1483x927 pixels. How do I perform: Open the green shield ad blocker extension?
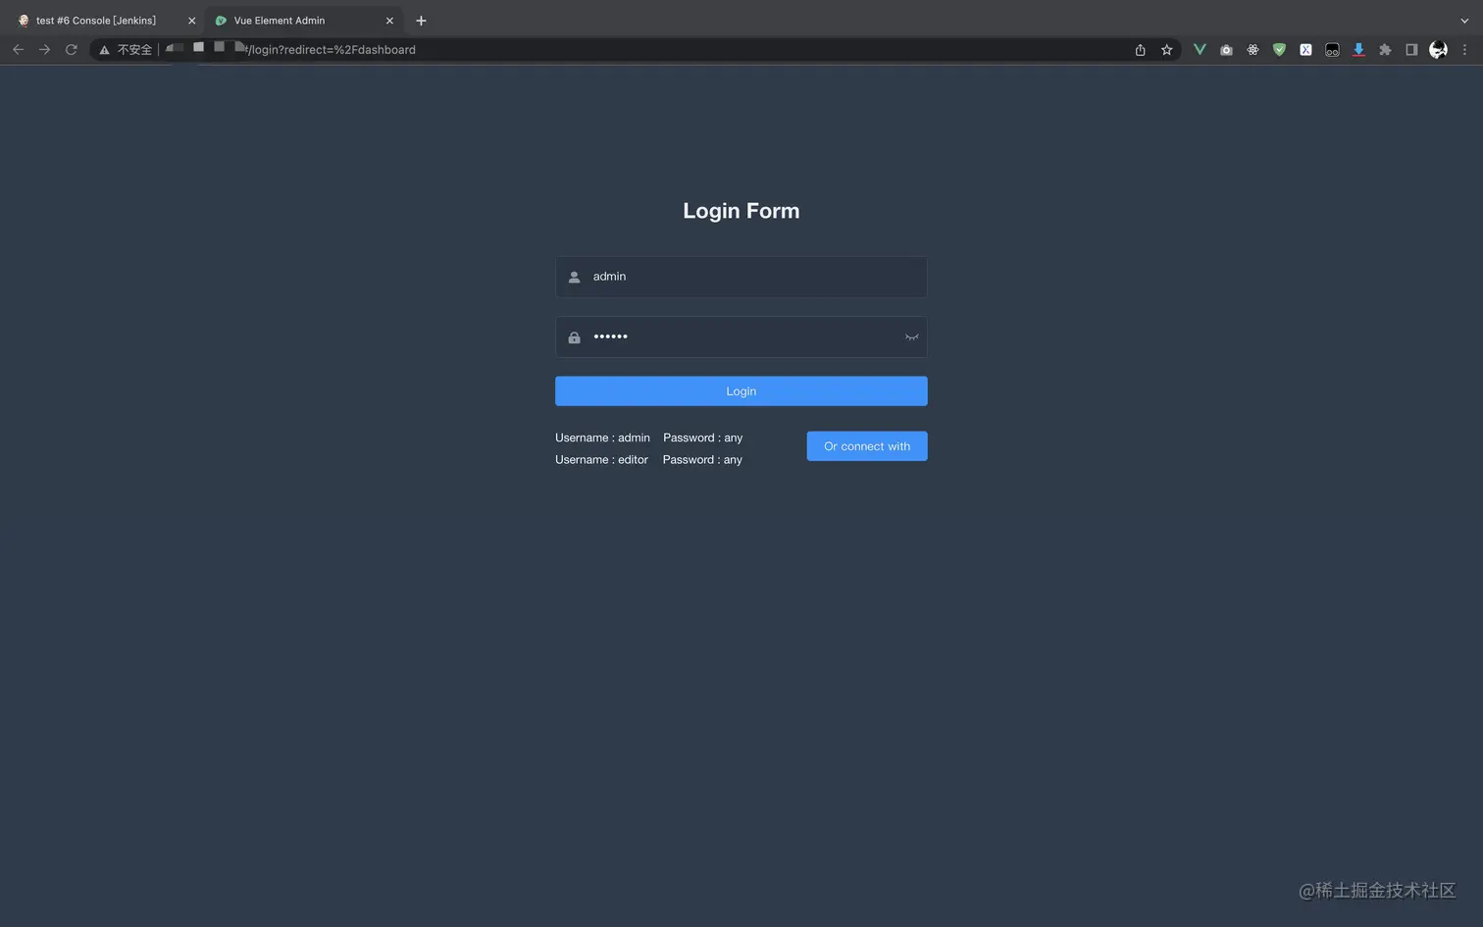point(1279,50)
